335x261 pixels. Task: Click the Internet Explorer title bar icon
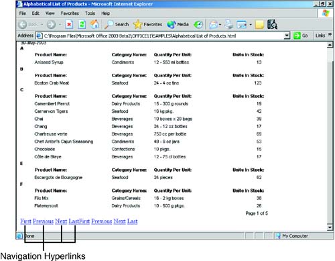coord(19,4)
